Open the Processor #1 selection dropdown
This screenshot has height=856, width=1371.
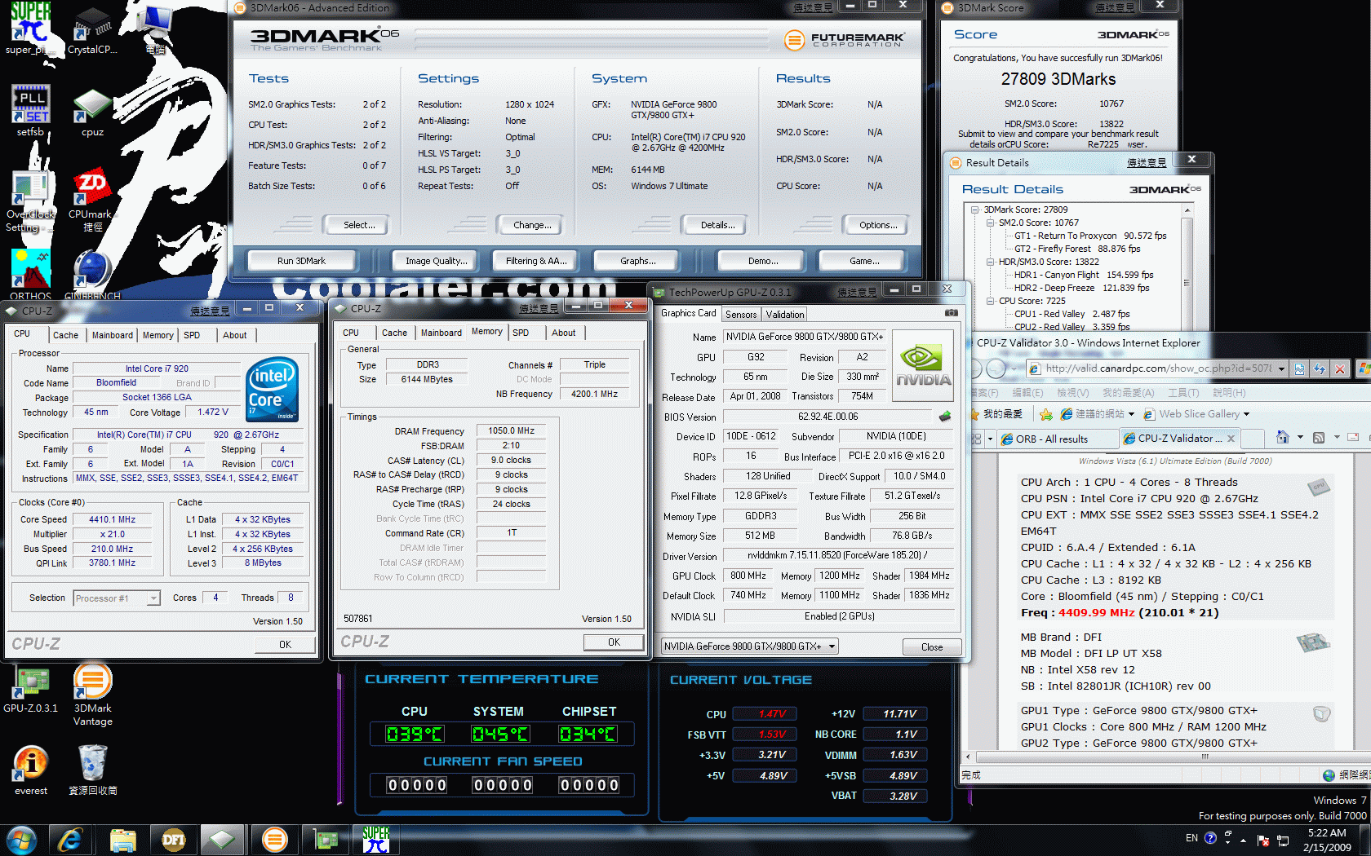[x=153, y=598]
